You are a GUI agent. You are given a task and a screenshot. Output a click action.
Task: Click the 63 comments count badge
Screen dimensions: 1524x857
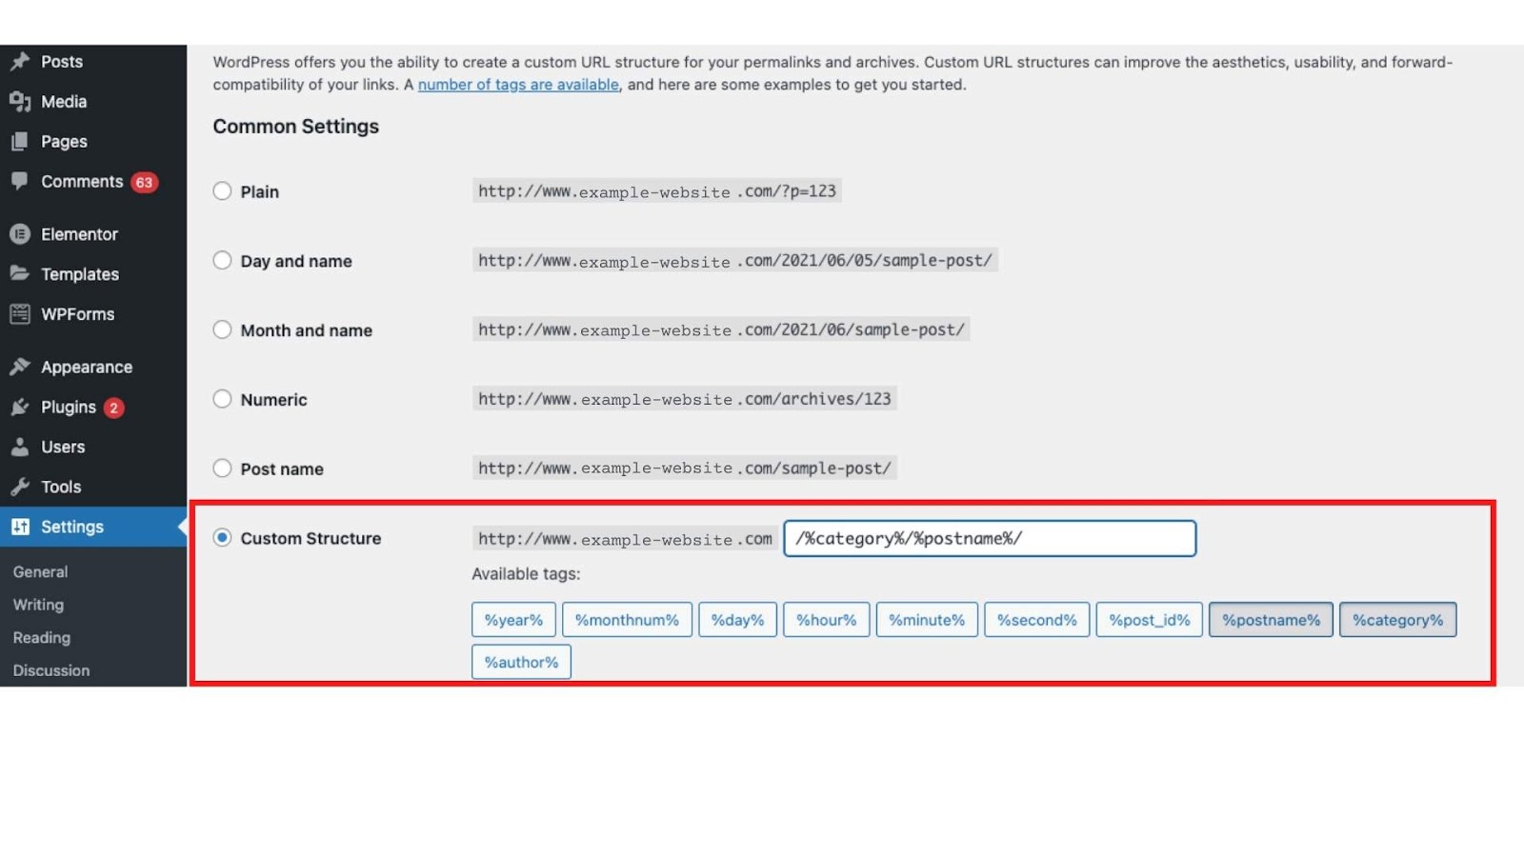144,182
